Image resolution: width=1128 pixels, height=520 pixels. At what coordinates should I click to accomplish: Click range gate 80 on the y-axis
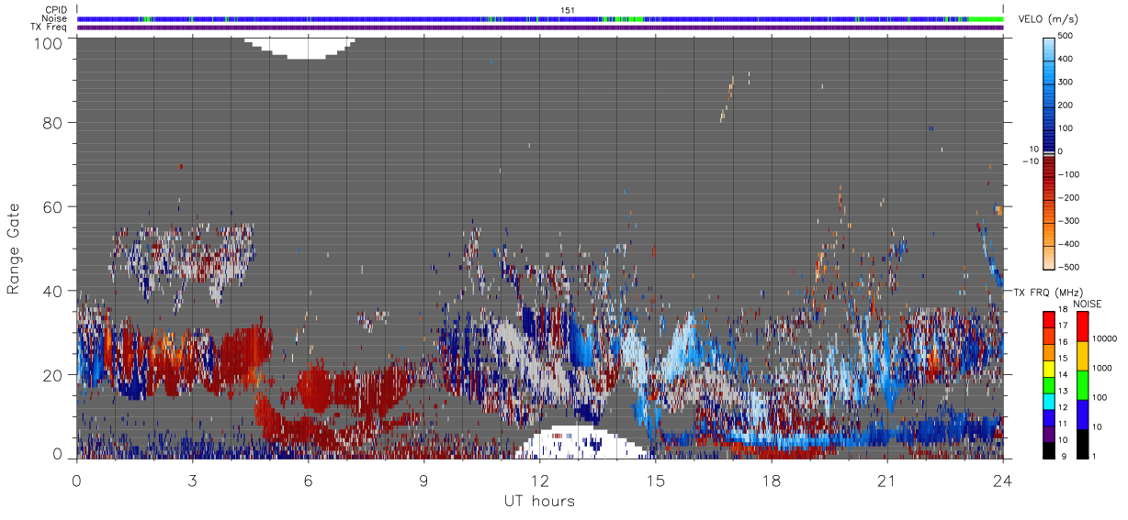pyautogui.click(x=54, y=122)
